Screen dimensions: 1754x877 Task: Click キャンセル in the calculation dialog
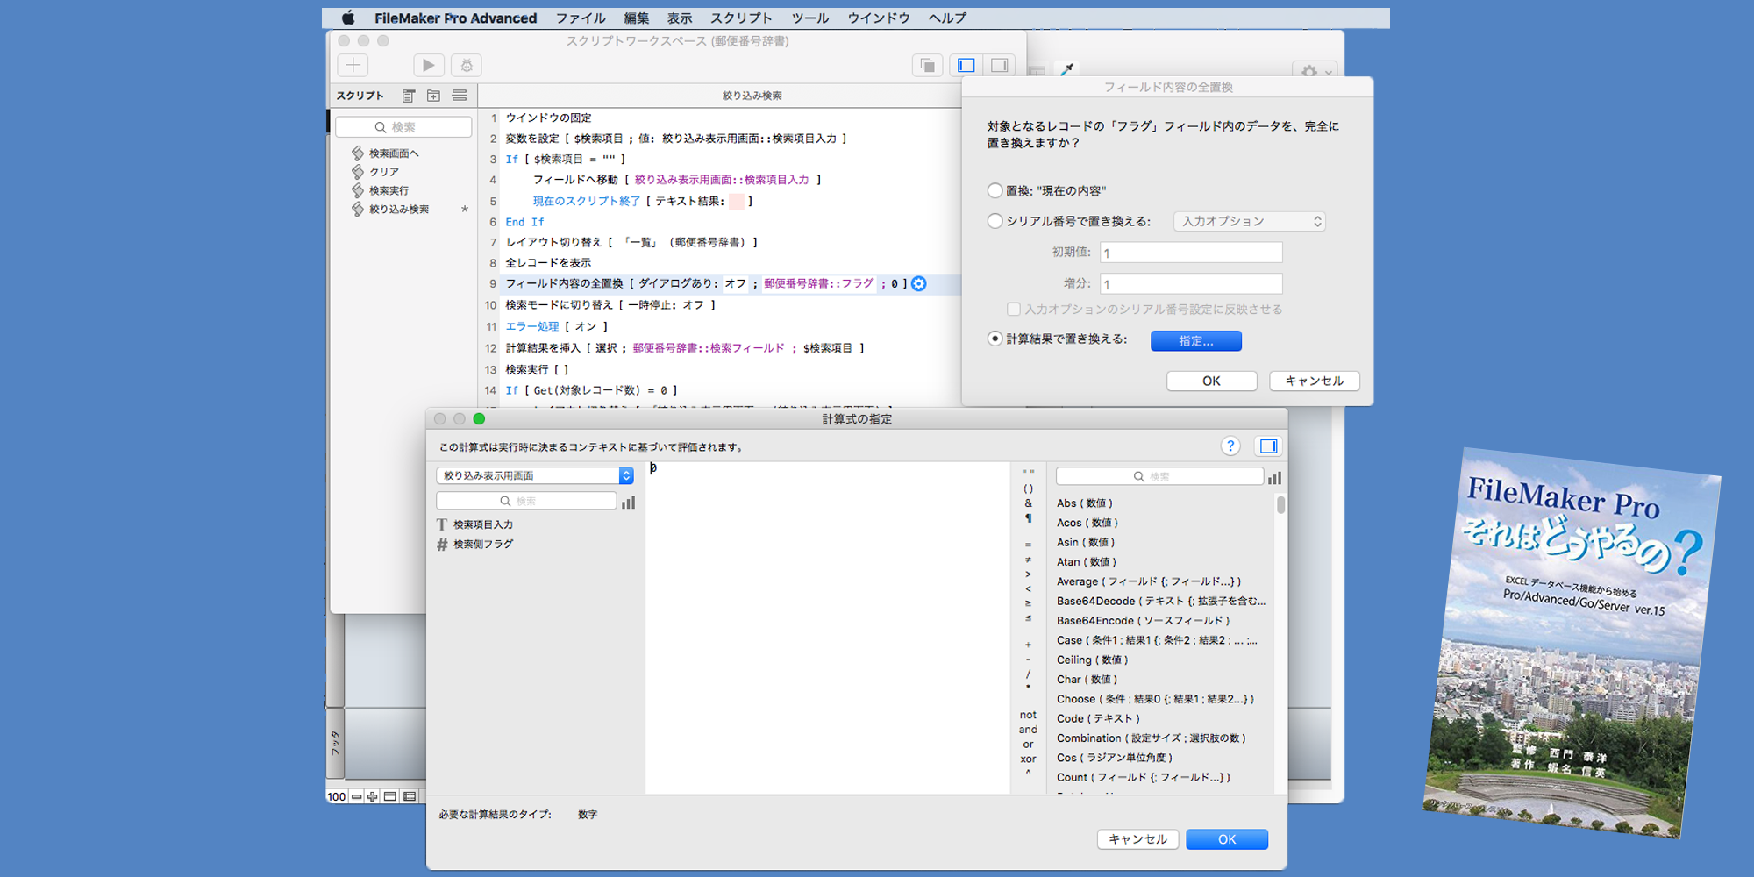[x=1137, y=839]
